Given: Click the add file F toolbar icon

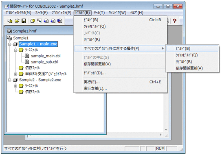Looking at the screenshot, I should [x=53, y=21].
